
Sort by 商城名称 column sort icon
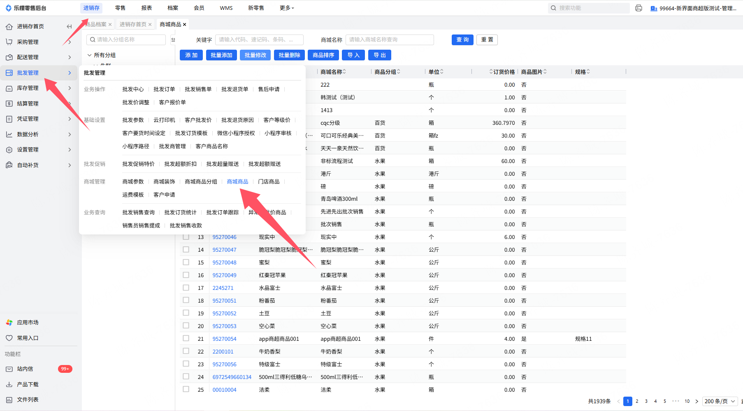point(344,71)
